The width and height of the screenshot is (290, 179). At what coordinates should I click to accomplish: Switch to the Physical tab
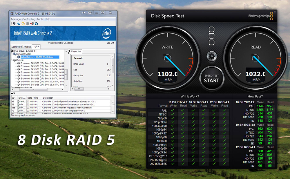[27, 47]
